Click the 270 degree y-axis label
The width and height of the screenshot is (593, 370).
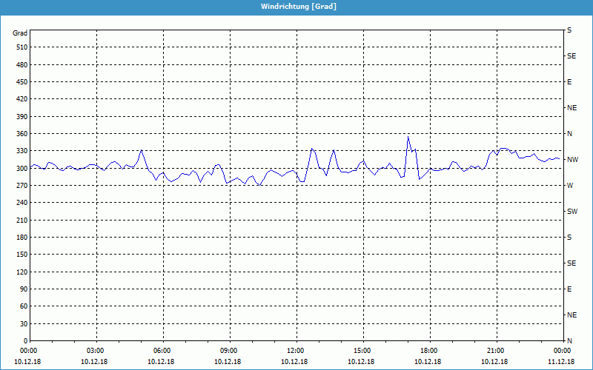point(21,186)
